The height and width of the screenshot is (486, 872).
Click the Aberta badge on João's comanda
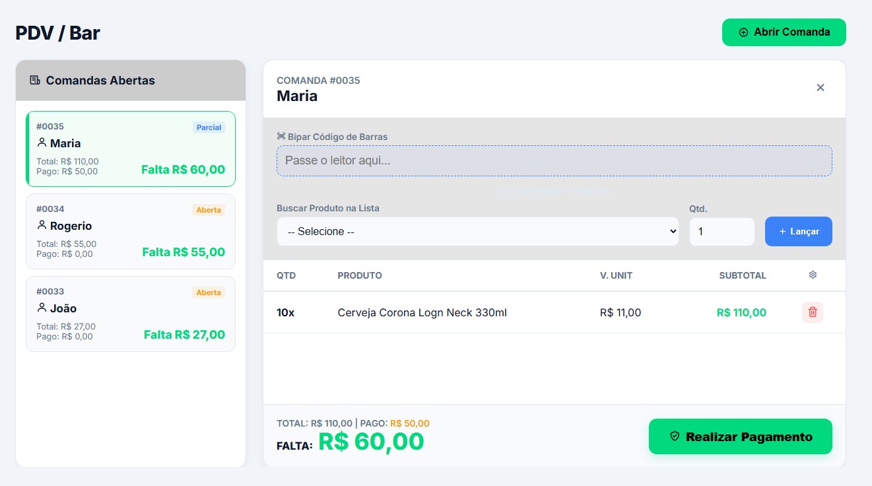pos(209,293)
